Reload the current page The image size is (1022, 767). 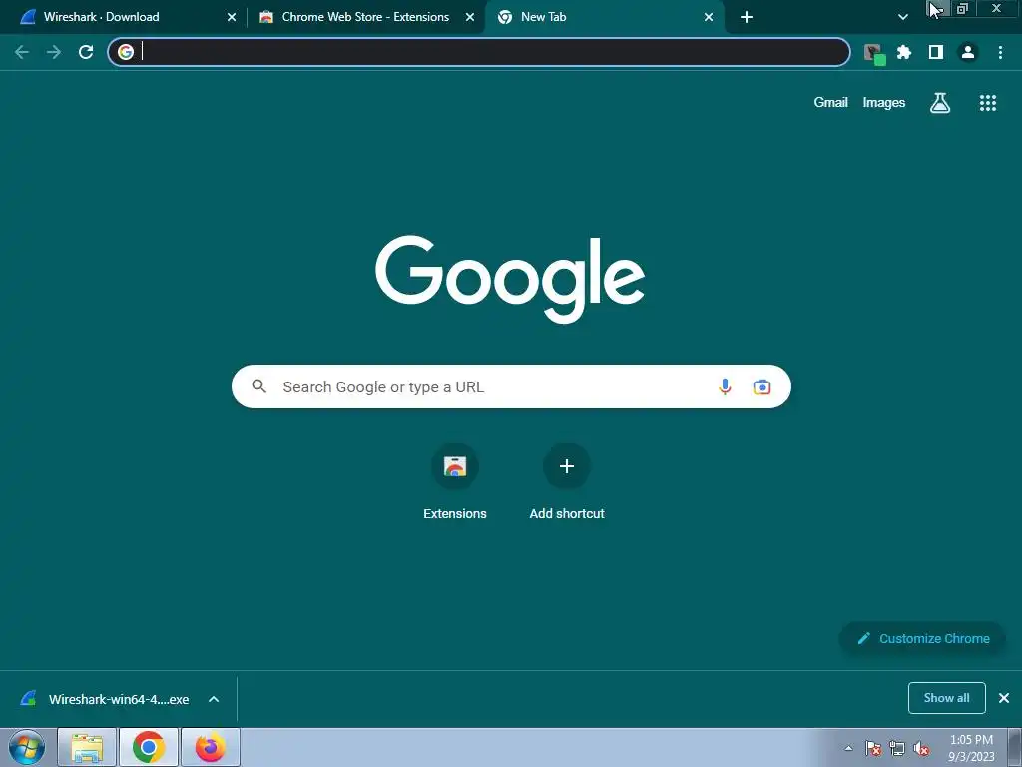(x=86, y=52)
